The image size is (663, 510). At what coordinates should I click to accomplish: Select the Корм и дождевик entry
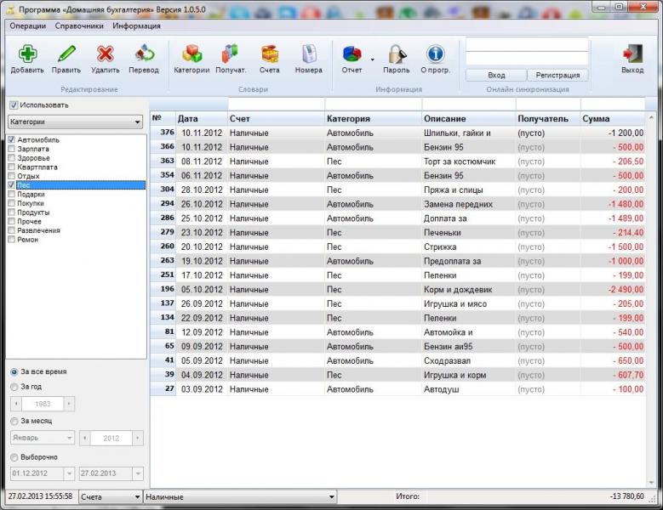[x=397, y=290]
